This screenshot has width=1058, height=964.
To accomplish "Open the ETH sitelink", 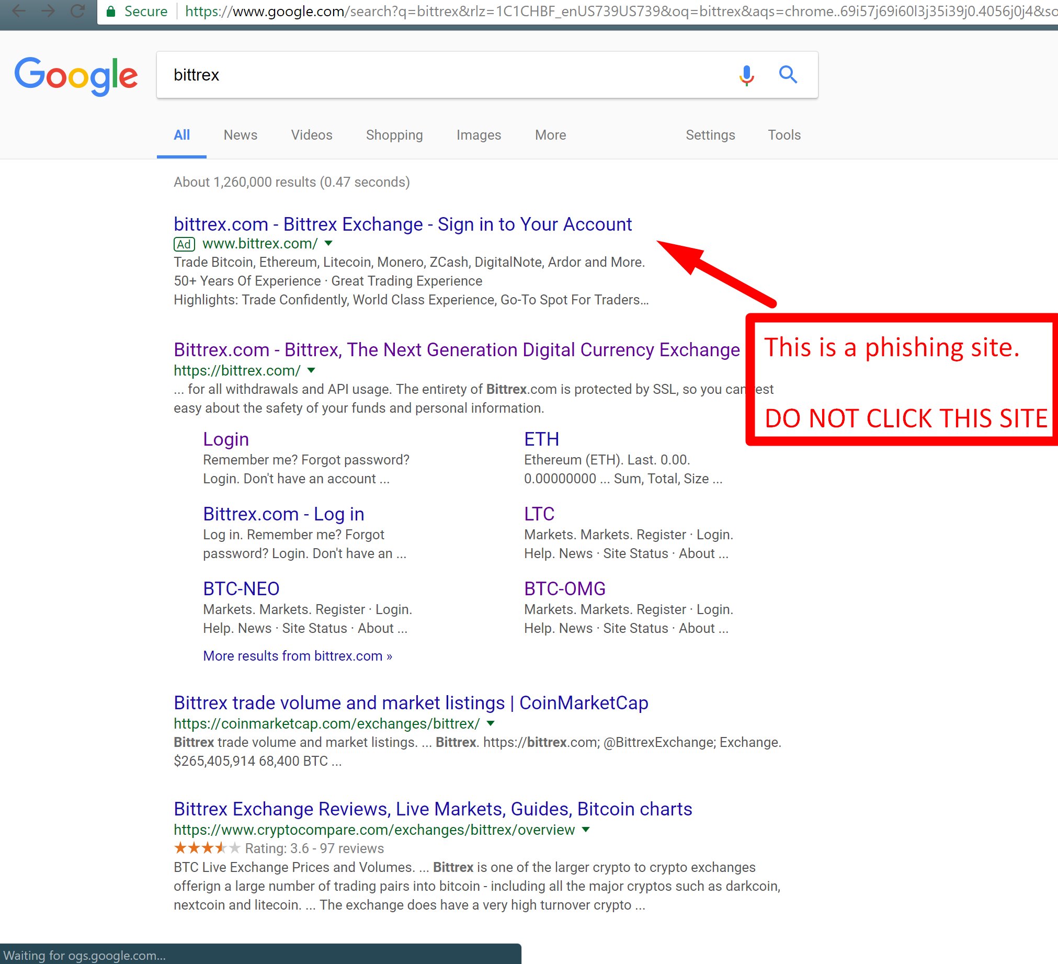I will coord(542,439).
